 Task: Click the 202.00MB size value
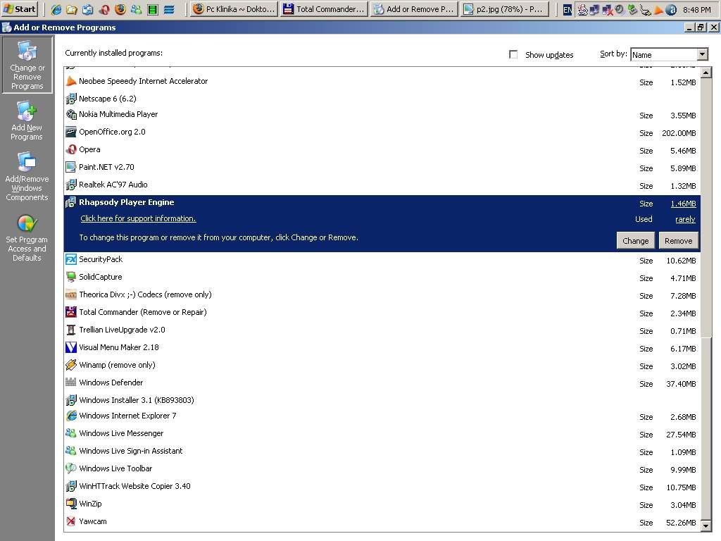coord(679,133)
